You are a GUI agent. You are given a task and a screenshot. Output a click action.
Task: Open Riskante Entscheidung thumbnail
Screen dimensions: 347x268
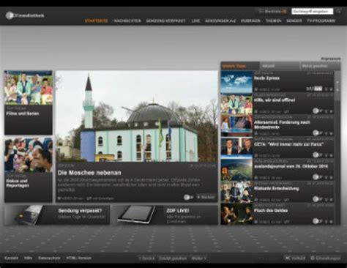tap(236, 192)
